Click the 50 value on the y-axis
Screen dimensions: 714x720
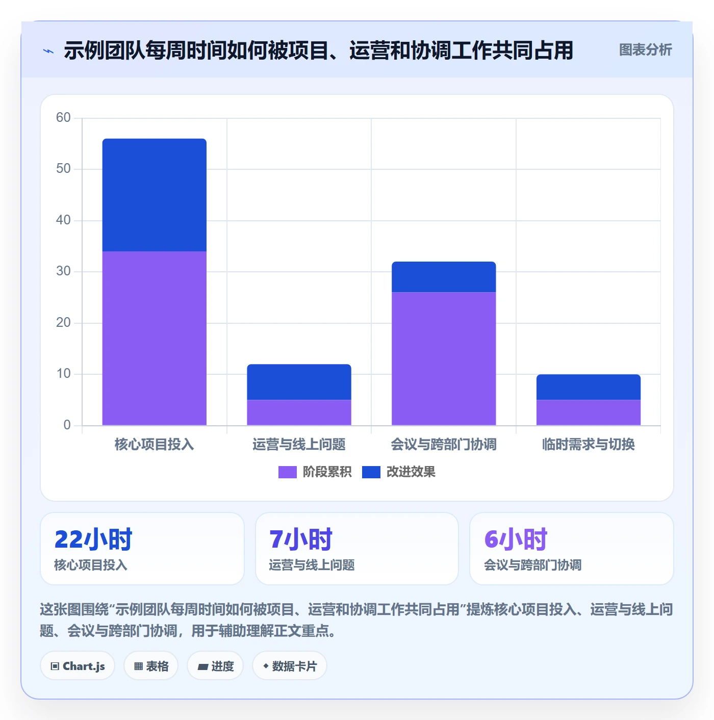pyautogui.click(x=63, y=169)
